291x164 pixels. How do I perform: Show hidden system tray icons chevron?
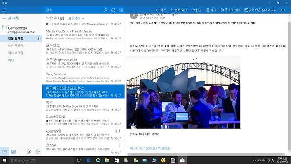[x=254, y=160]
